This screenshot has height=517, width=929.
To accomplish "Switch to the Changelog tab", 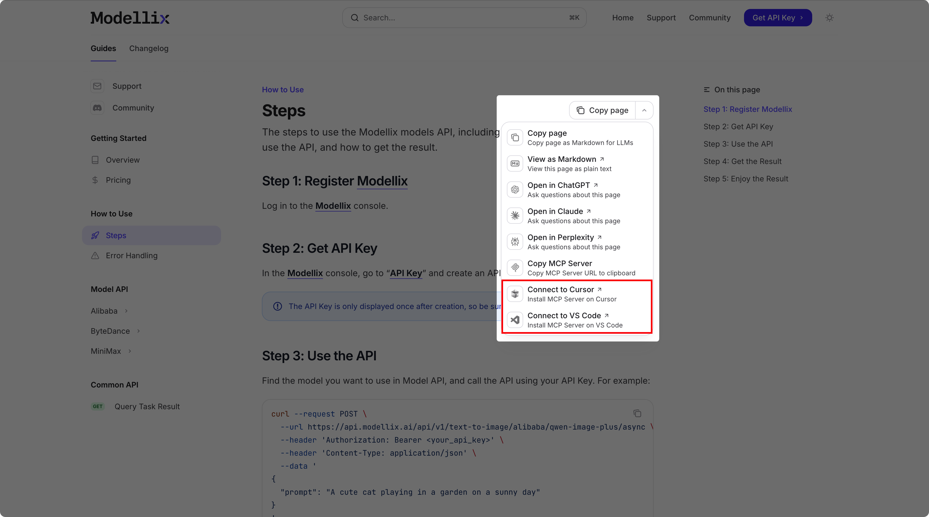I will point(149,48).
